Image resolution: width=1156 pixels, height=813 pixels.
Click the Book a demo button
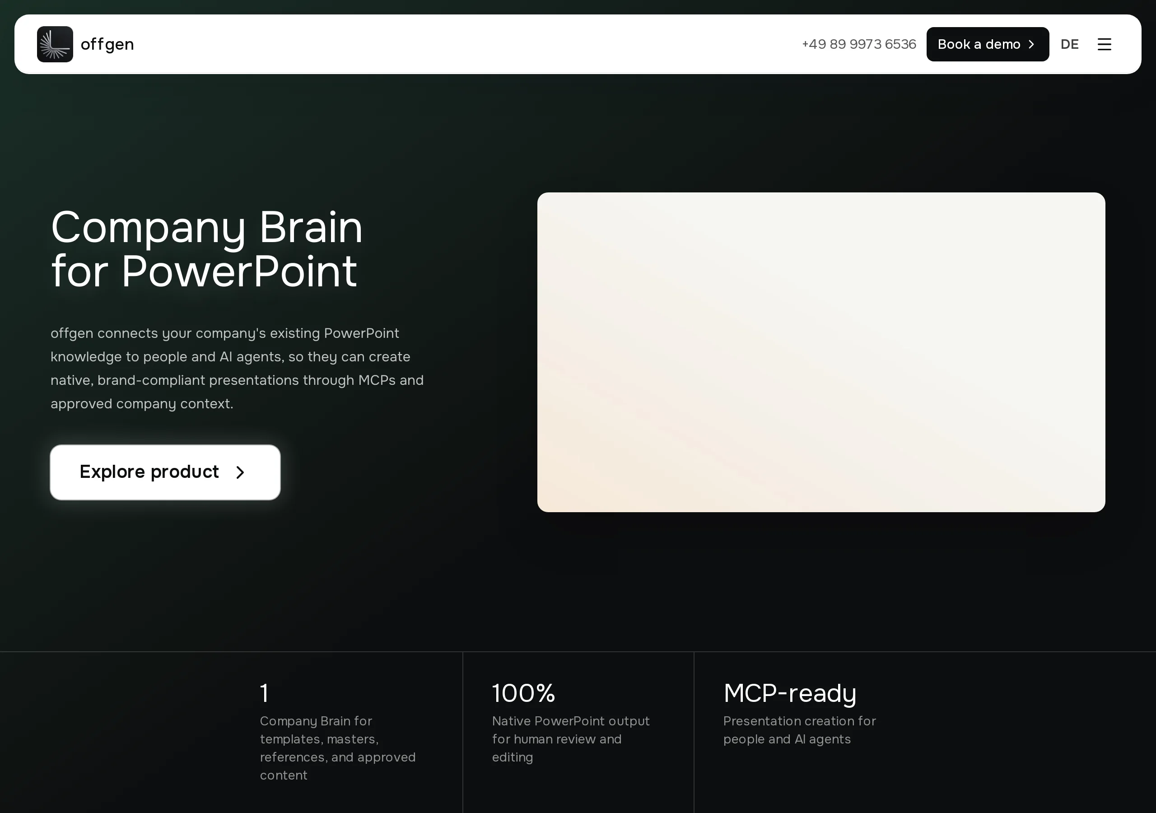coord(987,44)
